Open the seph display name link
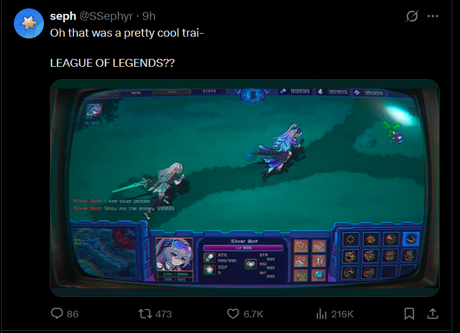 [63, 16]
